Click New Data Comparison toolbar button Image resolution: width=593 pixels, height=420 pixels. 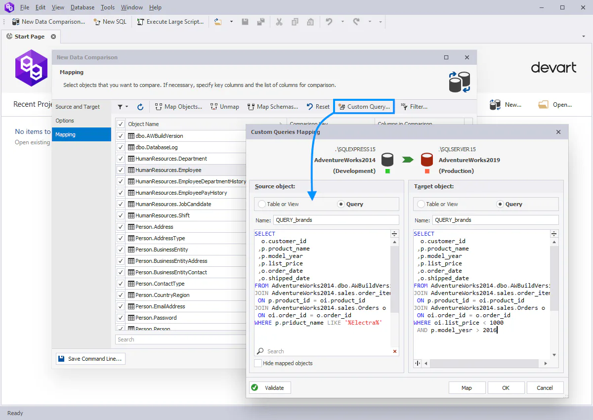48,22
